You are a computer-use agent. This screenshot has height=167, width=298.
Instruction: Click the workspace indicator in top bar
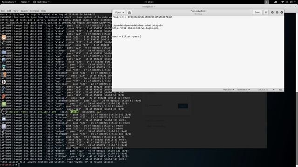(267, 2)
